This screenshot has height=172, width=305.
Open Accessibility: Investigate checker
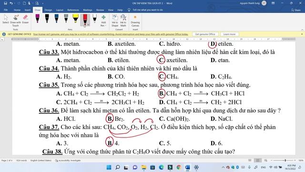point(68,161)
